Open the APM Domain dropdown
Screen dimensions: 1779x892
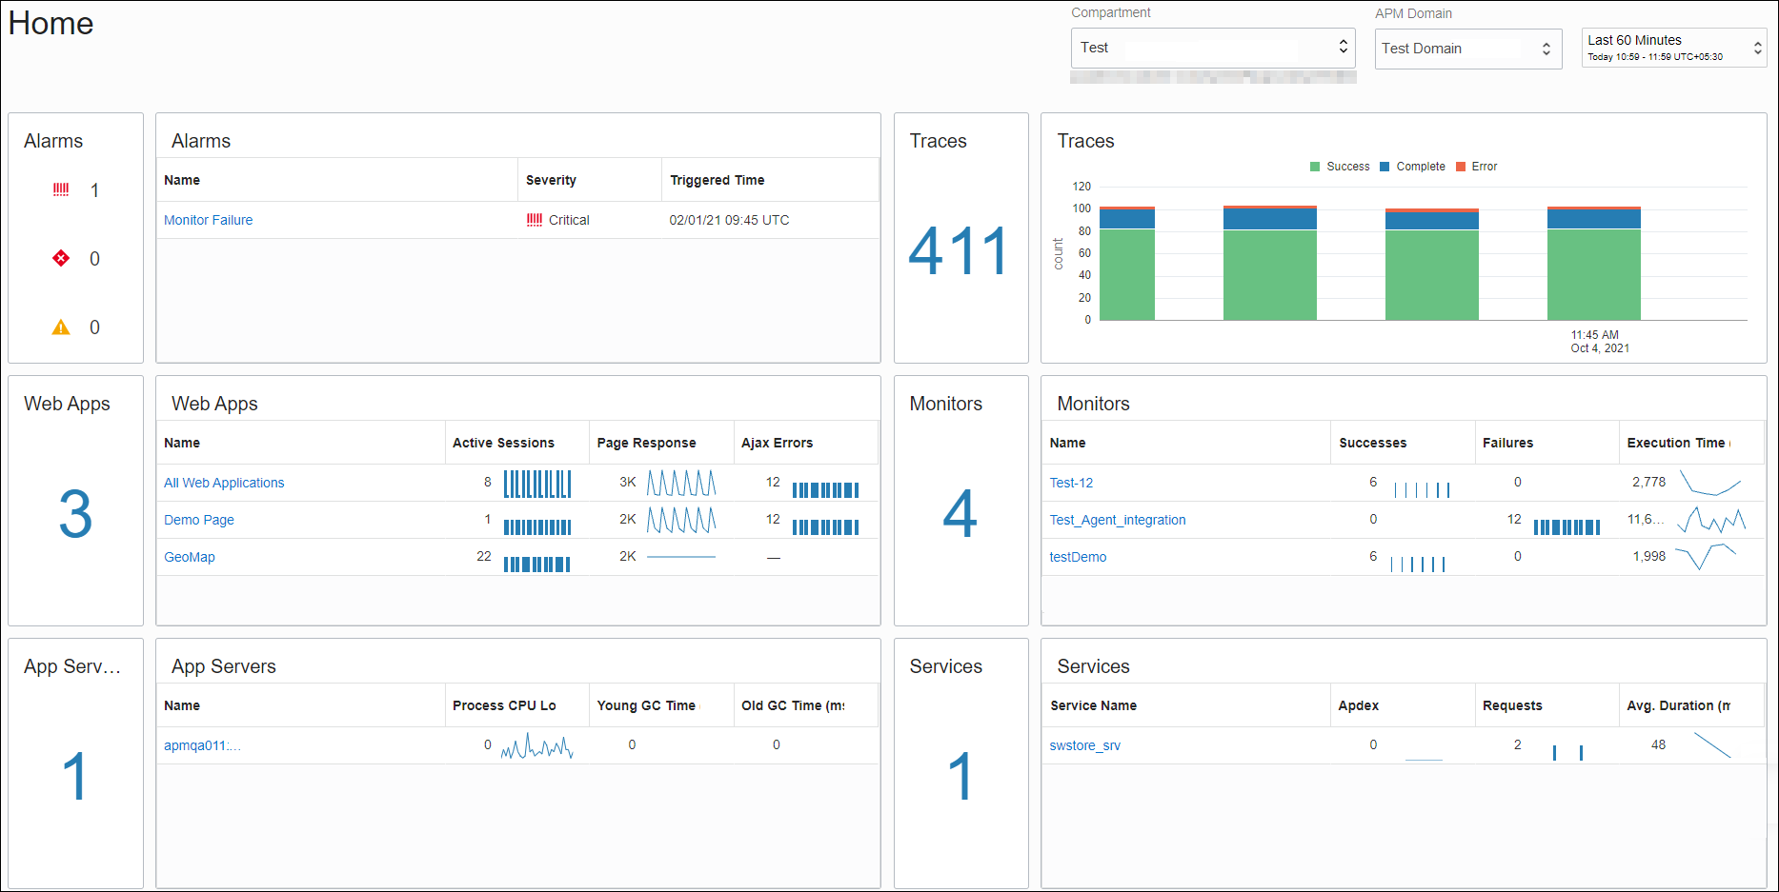(1546, 48)
